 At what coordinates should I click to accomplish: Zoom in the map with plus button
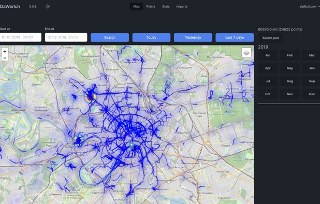[5, 51]
